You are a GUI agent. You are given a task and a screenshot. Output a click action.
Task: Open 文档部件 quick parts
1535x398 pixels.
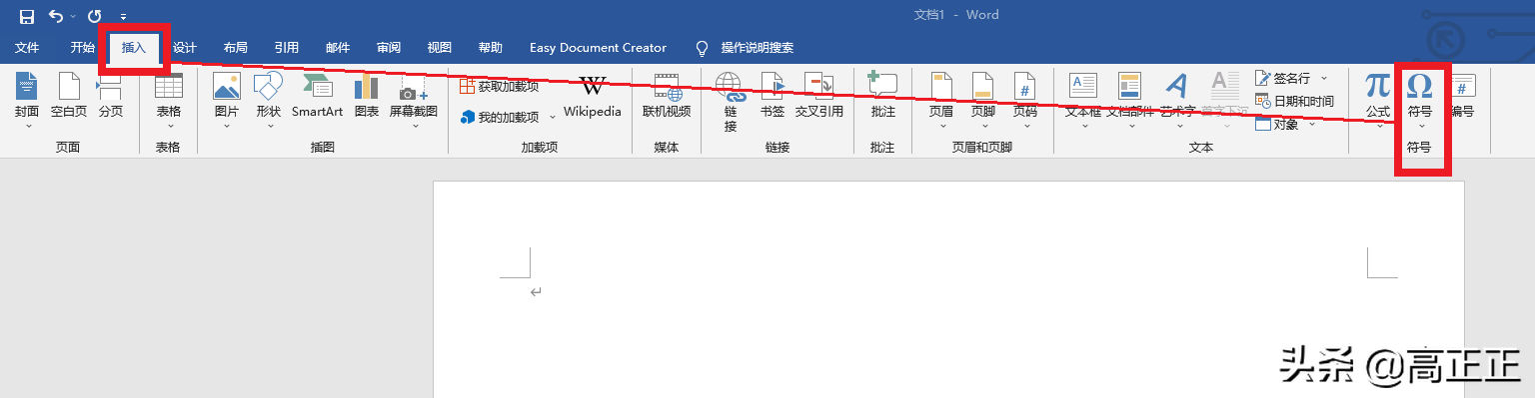click(x=1130, y=100)
